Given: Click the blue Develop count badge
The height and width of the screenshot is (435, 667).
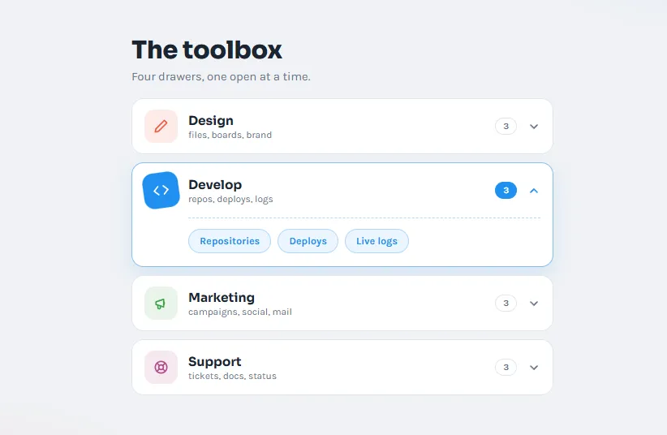Looking at the screenshot, I should [506, 190].
